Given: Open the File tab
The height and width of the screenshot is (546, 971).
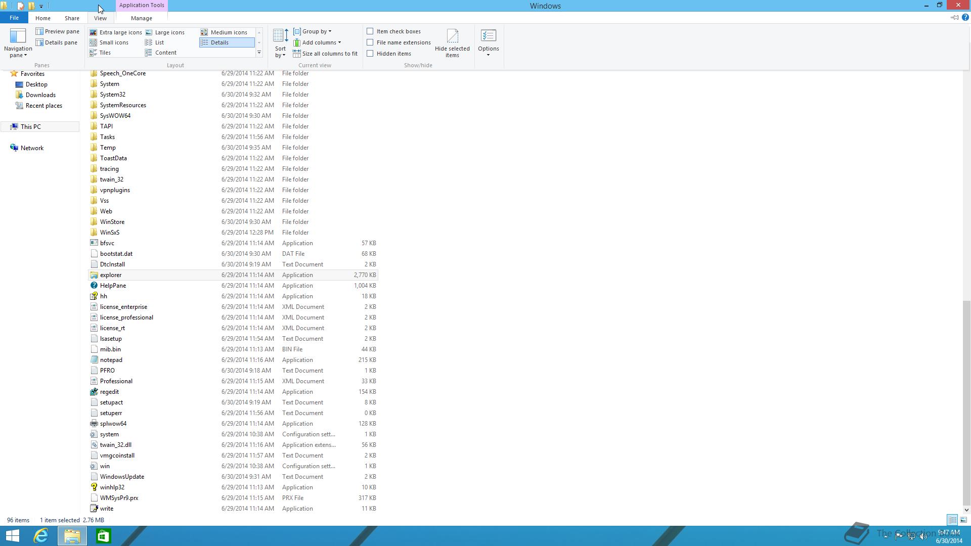Looking at the screenshot, I should pos(14,18).
